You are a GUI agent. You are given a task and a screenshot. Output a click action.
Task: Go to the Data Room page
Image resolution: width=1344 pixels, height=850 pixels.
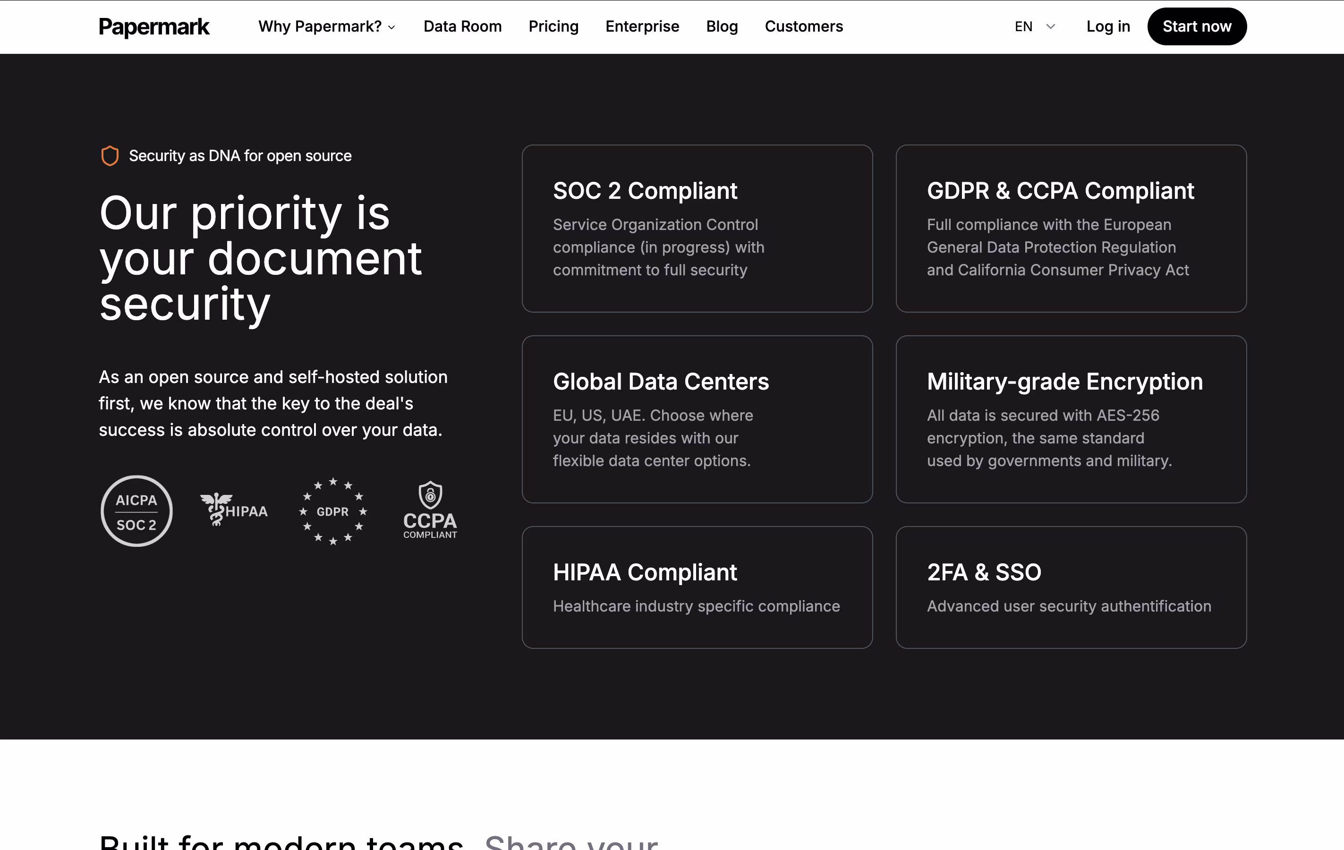(x=462, y=26)
